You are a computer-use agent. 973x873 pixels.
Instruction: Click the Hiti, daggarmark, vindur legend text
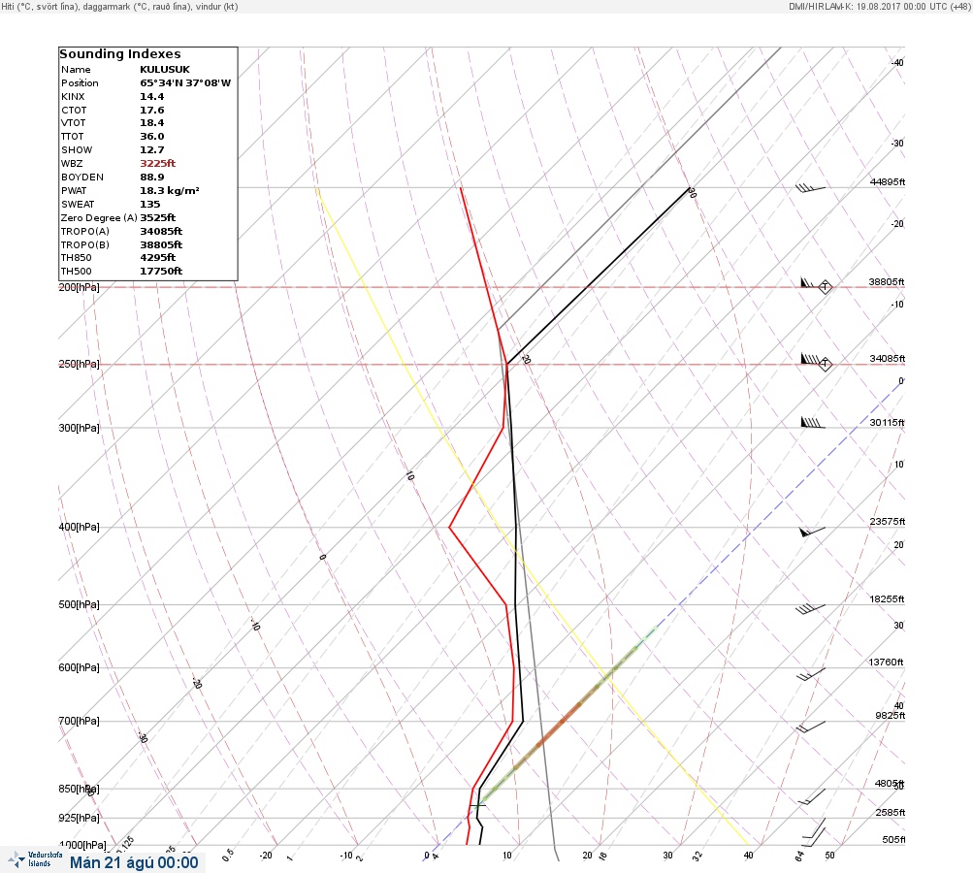[119, 6]
